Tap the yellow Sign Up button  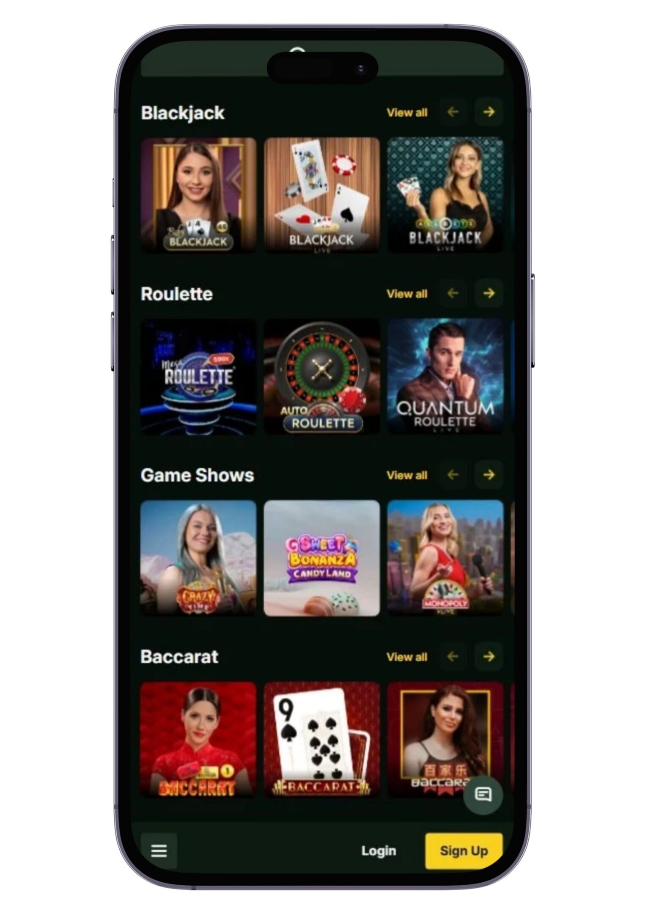click(x=464, y=851)
